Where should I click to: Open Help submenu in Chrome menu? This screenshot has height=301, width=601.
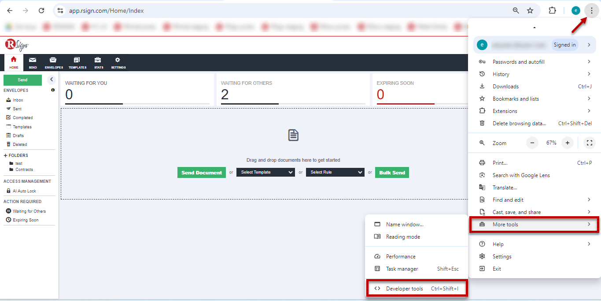(x=535, y=244)
